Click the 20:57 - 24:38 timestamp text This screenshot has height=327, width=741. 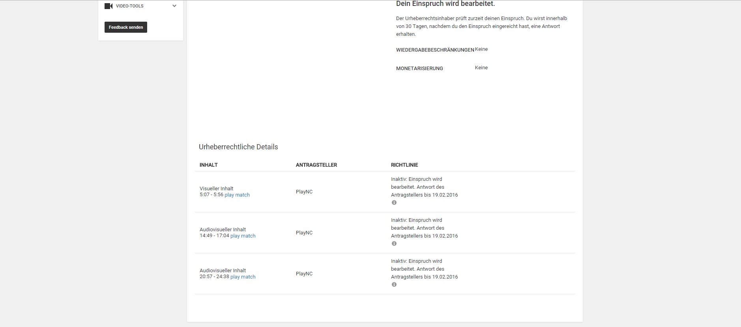point(214,277)
